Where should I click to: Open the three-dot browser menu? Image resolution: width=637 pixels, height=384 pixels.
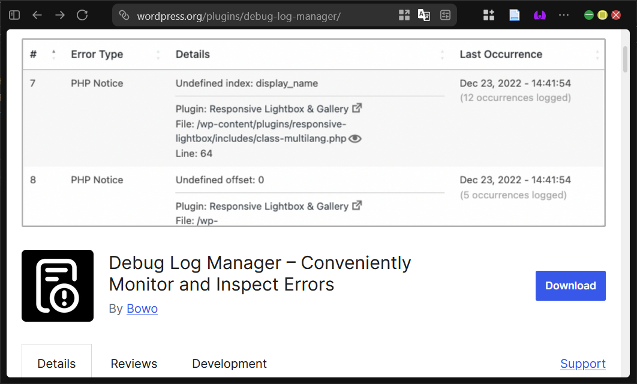pos(564,16)
